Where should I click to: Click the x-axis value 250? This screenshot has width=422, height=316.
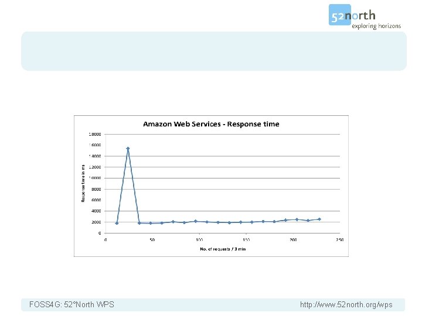click(x=339, y=240)
